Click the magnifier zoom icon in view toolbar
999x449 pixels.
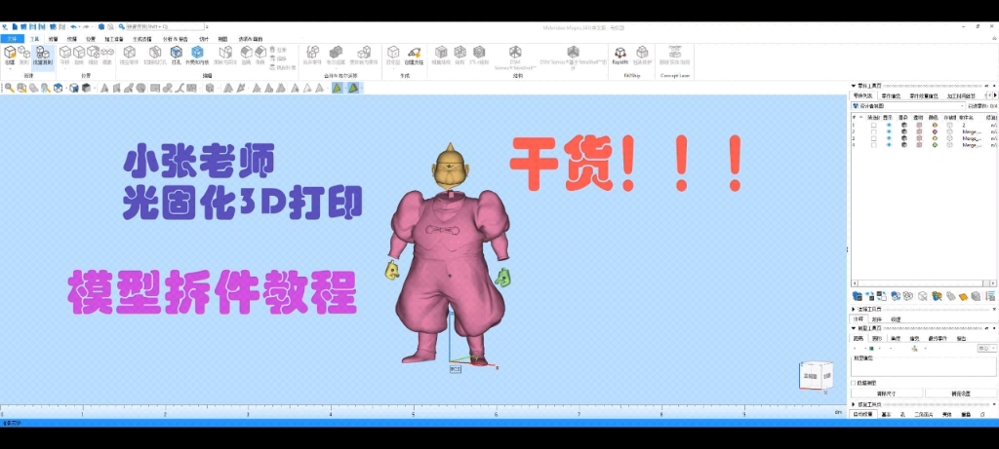pyautogui.click(x=10, y=88)
